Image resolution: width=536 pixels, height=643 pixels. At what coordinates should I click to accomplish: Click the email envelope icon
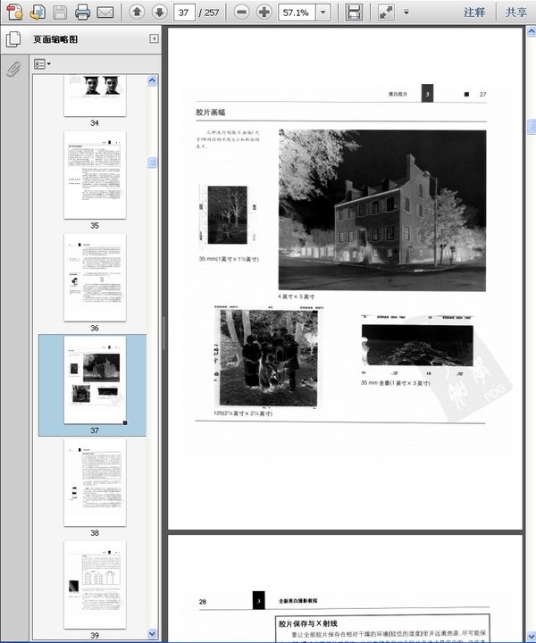click(105, 13)
